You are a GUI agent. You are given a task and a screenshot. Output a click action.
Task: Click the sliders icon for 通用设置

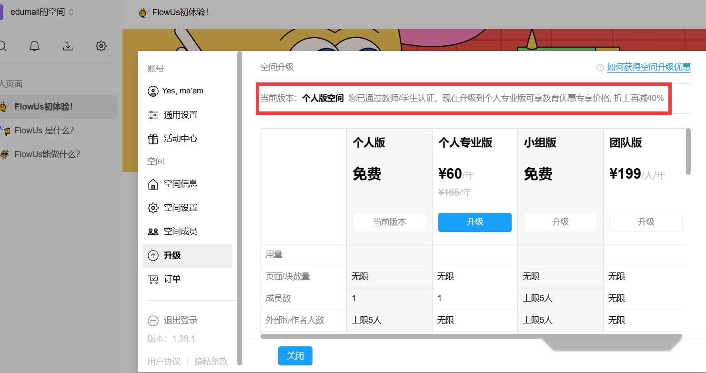coord(153,115)
